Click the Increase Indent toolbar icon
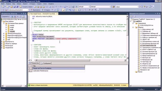162x91 pixels. (92, 10)
